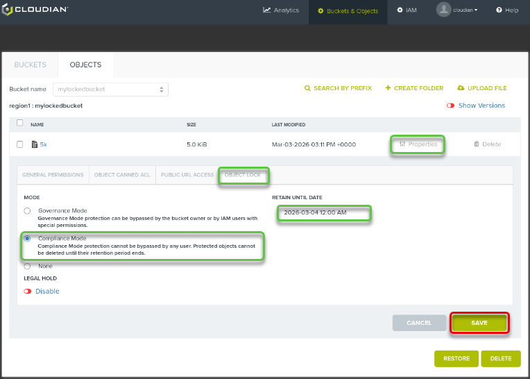The image size is (530, 379).
Task: Switch to the Buckets tab
Action: point(30,65)
